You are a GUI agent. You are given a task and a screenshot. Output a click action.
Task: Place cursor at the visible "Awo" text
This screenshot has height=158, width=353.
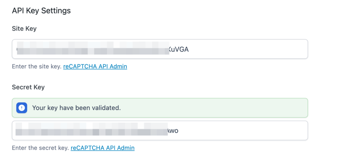point(172,131)
